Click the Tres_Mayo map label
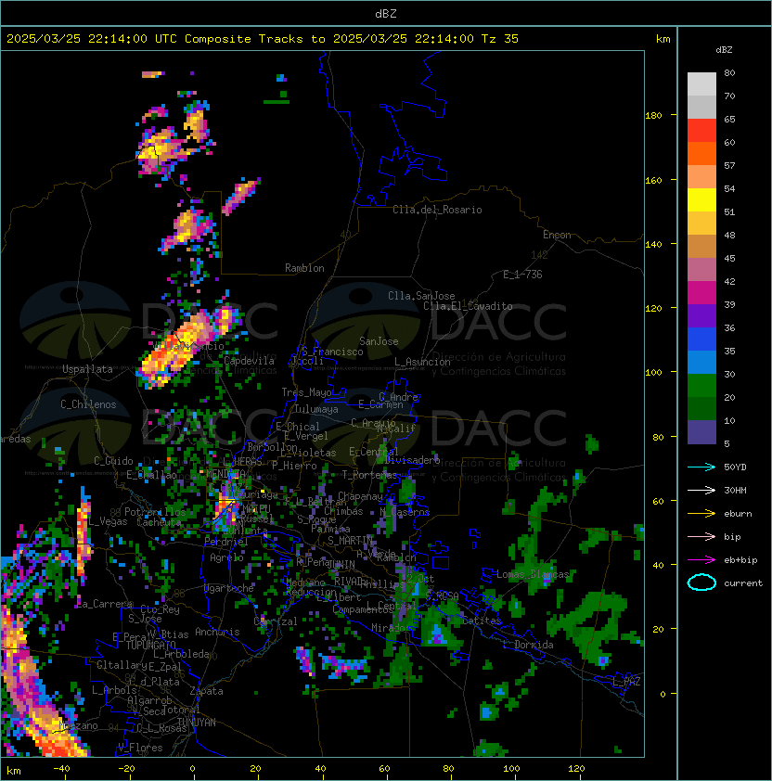 pos(306,392)
